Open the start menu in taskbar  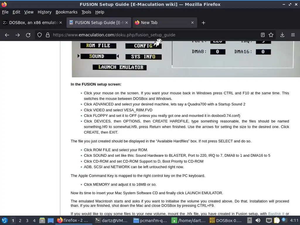point(5,221)
